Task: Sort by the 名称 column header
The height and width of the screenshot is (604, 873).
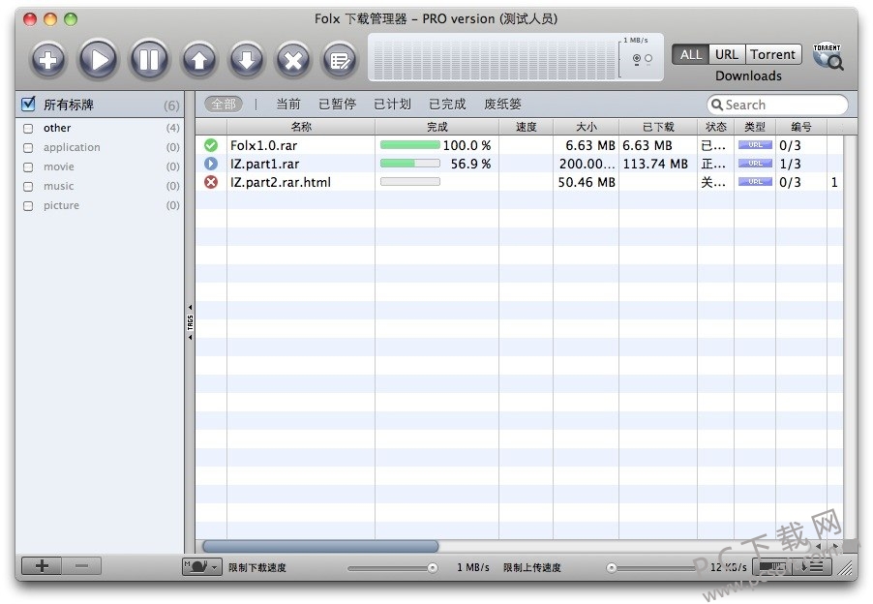Action: (301, 127)
